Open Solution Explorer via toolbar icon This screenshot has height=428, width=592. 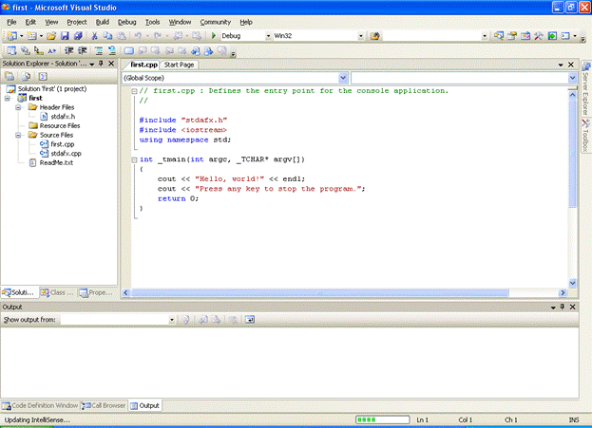point(499,36)
